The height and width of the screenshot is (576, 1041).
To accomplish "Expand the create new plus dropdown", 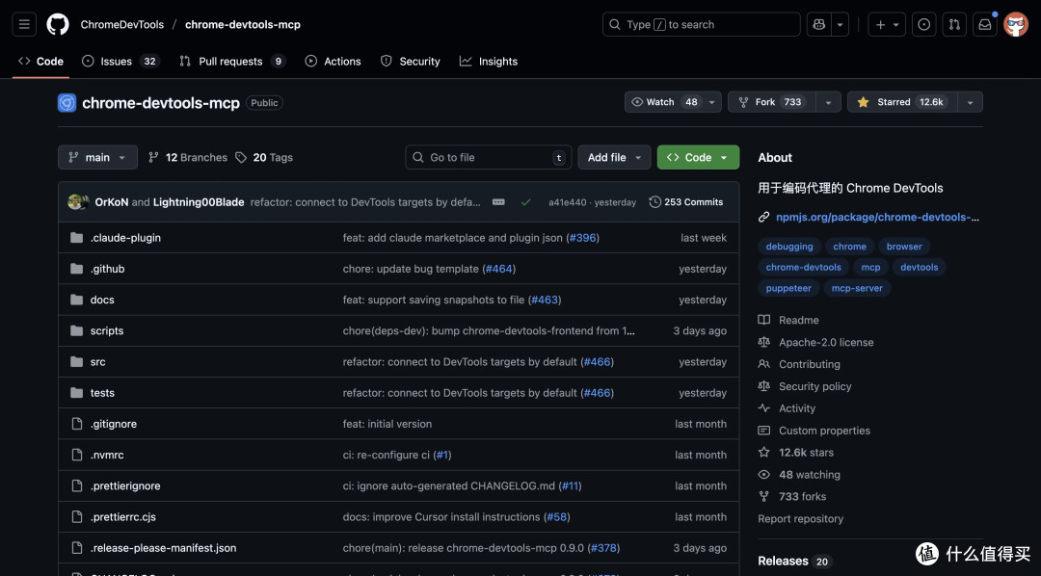I will [887, 24].
